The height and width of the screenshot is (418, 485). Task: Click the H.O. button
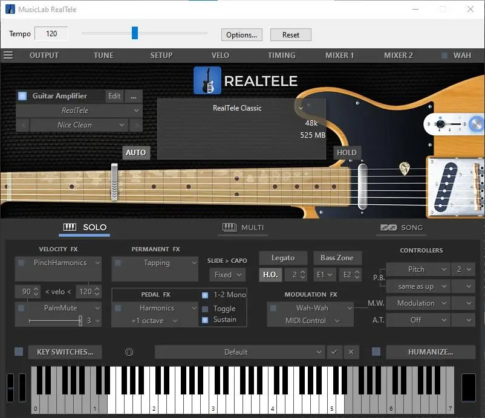270,275
